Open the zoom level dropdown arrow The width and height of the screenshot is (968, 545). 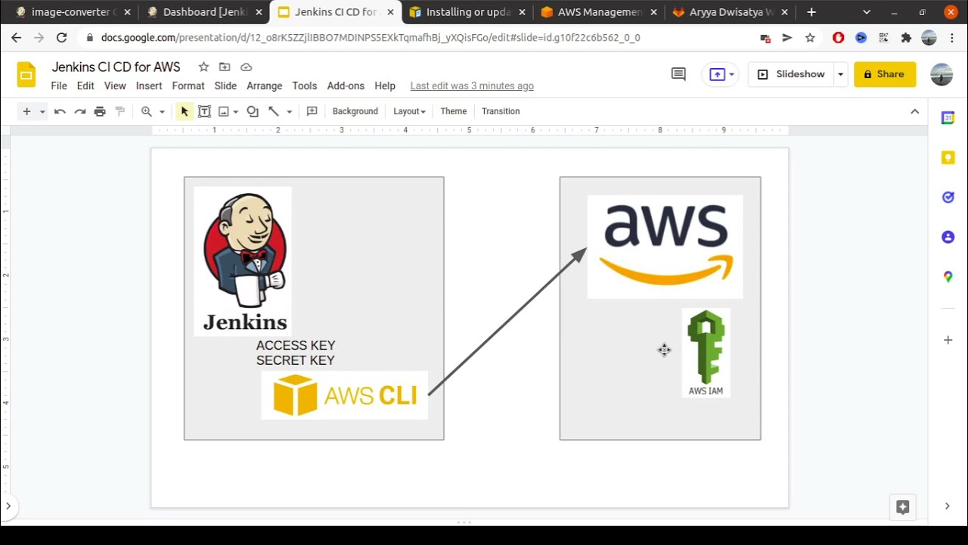(x=162, y=111)
